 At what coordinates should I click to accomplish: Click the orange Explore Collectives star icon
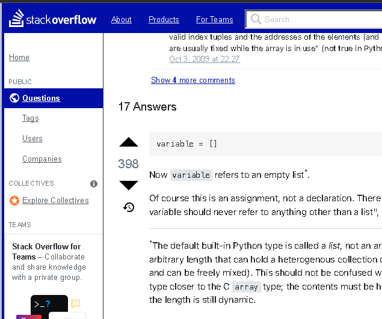(14, 201)
